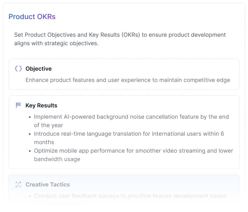Click the Creative Tactics branching icon
248x212 pixels.
click(x=18, y=184)
